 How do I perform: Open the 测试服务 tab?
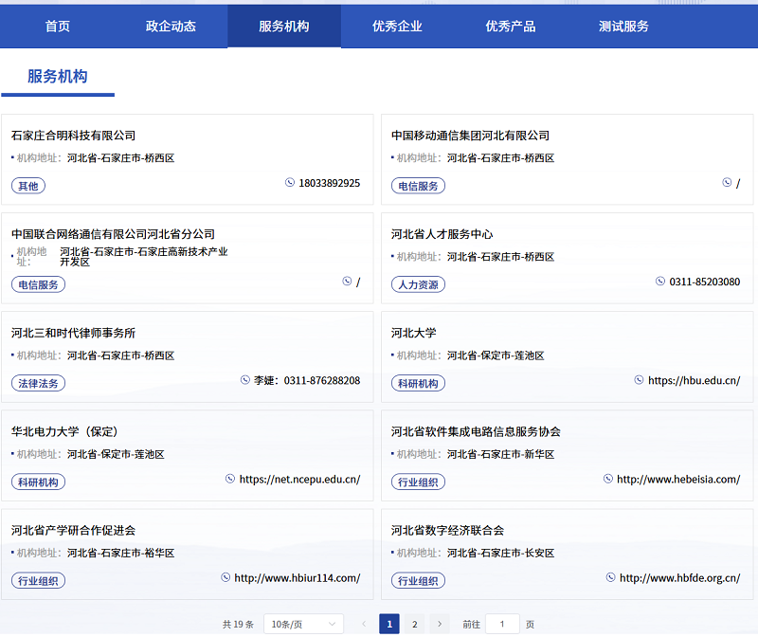623,27
